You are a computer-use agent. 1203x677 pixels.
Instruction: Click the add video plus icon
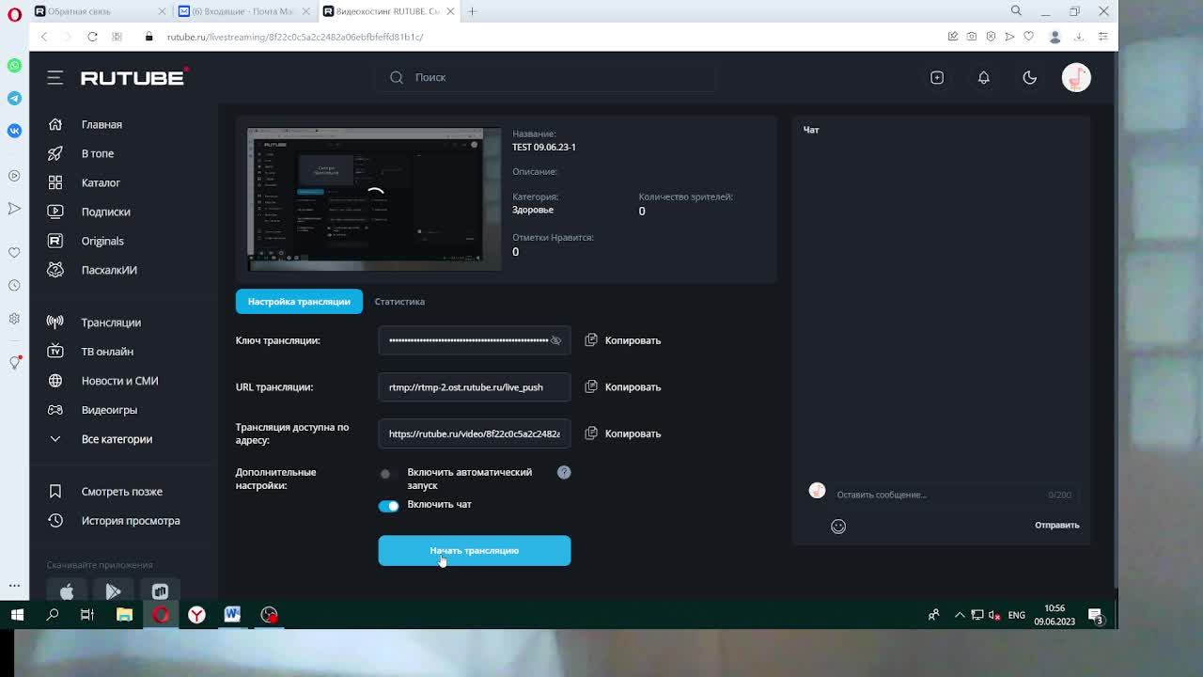pos(937,77)
